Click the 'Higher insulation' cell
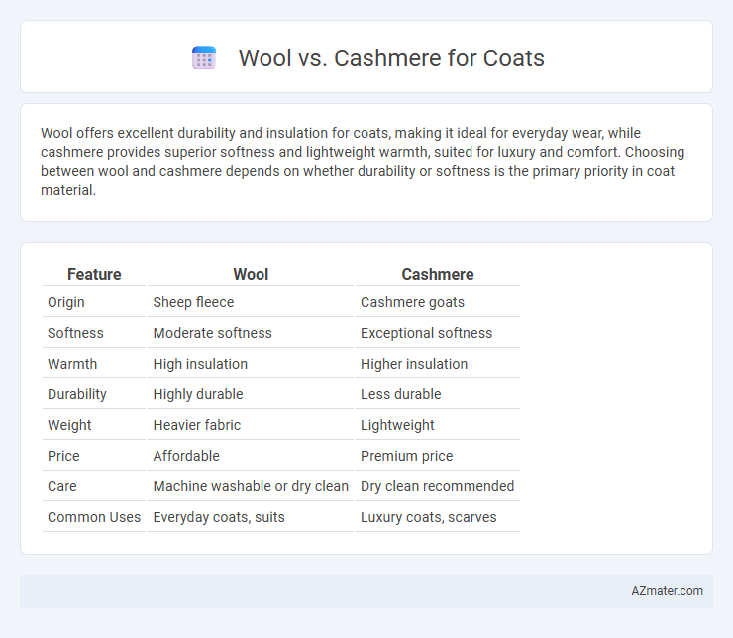 (414, 364)
